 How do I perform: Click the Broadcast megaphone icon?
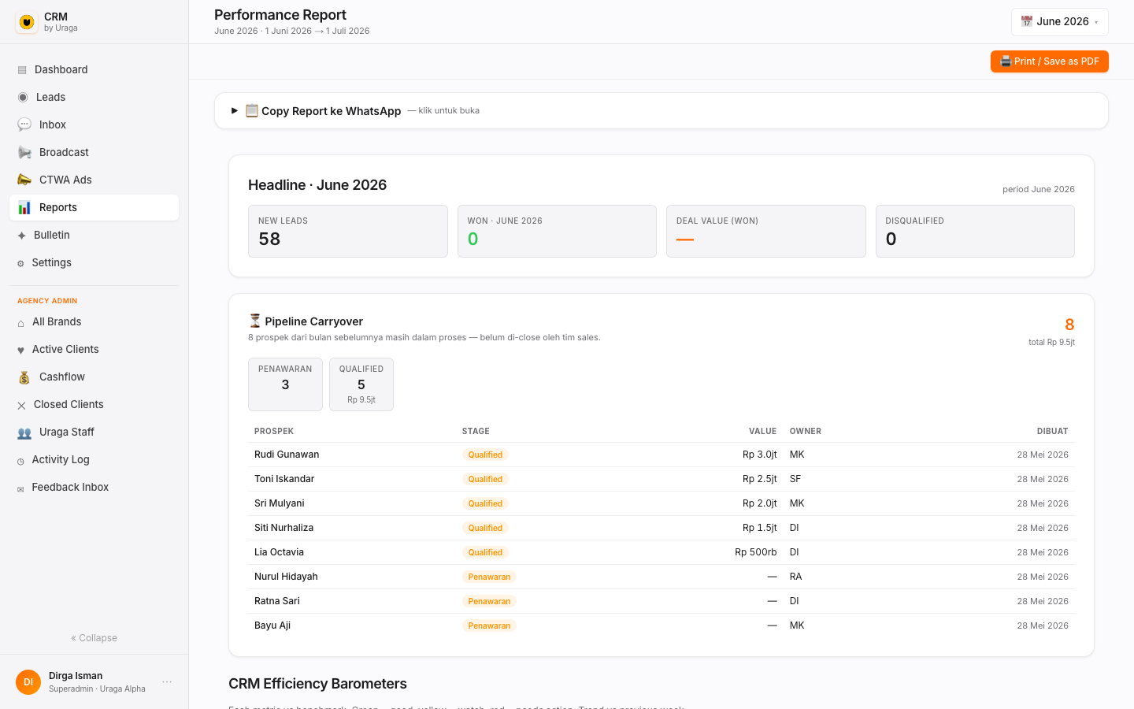[24, 153]
